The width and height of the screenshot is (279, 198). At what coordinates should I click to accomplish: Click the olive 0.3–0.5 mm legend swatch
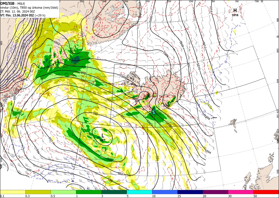click(x=38, y=192)
